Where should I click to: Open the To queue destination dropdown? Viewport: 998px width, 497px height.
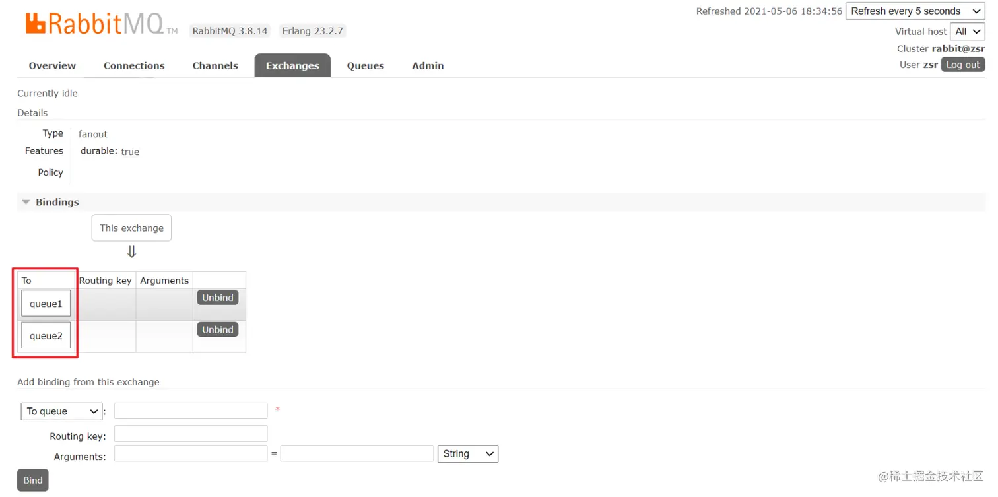(62, 411)
